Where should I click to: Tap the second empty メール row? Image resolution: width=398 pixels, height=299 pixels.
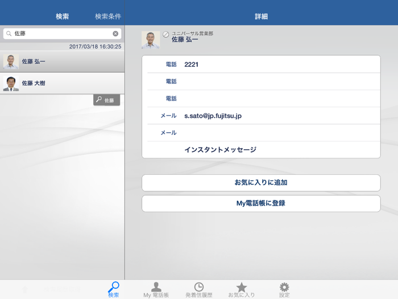(261, 133)
